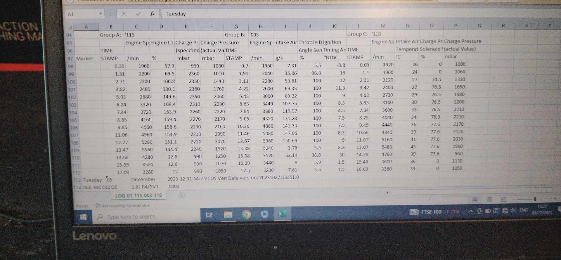561x260 pixels.
Task: Open Google Chrome from the taskbar
Action: point(246,215)
